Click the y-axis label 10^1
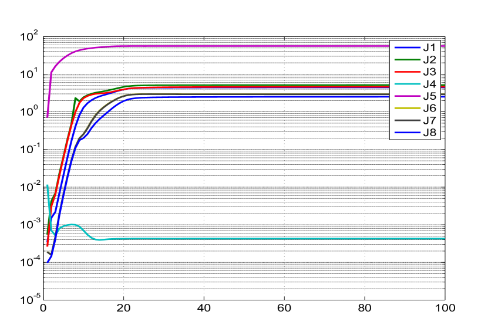Screen dimensions: 488x325 29,74
